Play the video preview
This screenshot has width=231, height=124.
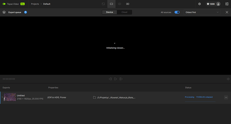click(116, 79)
